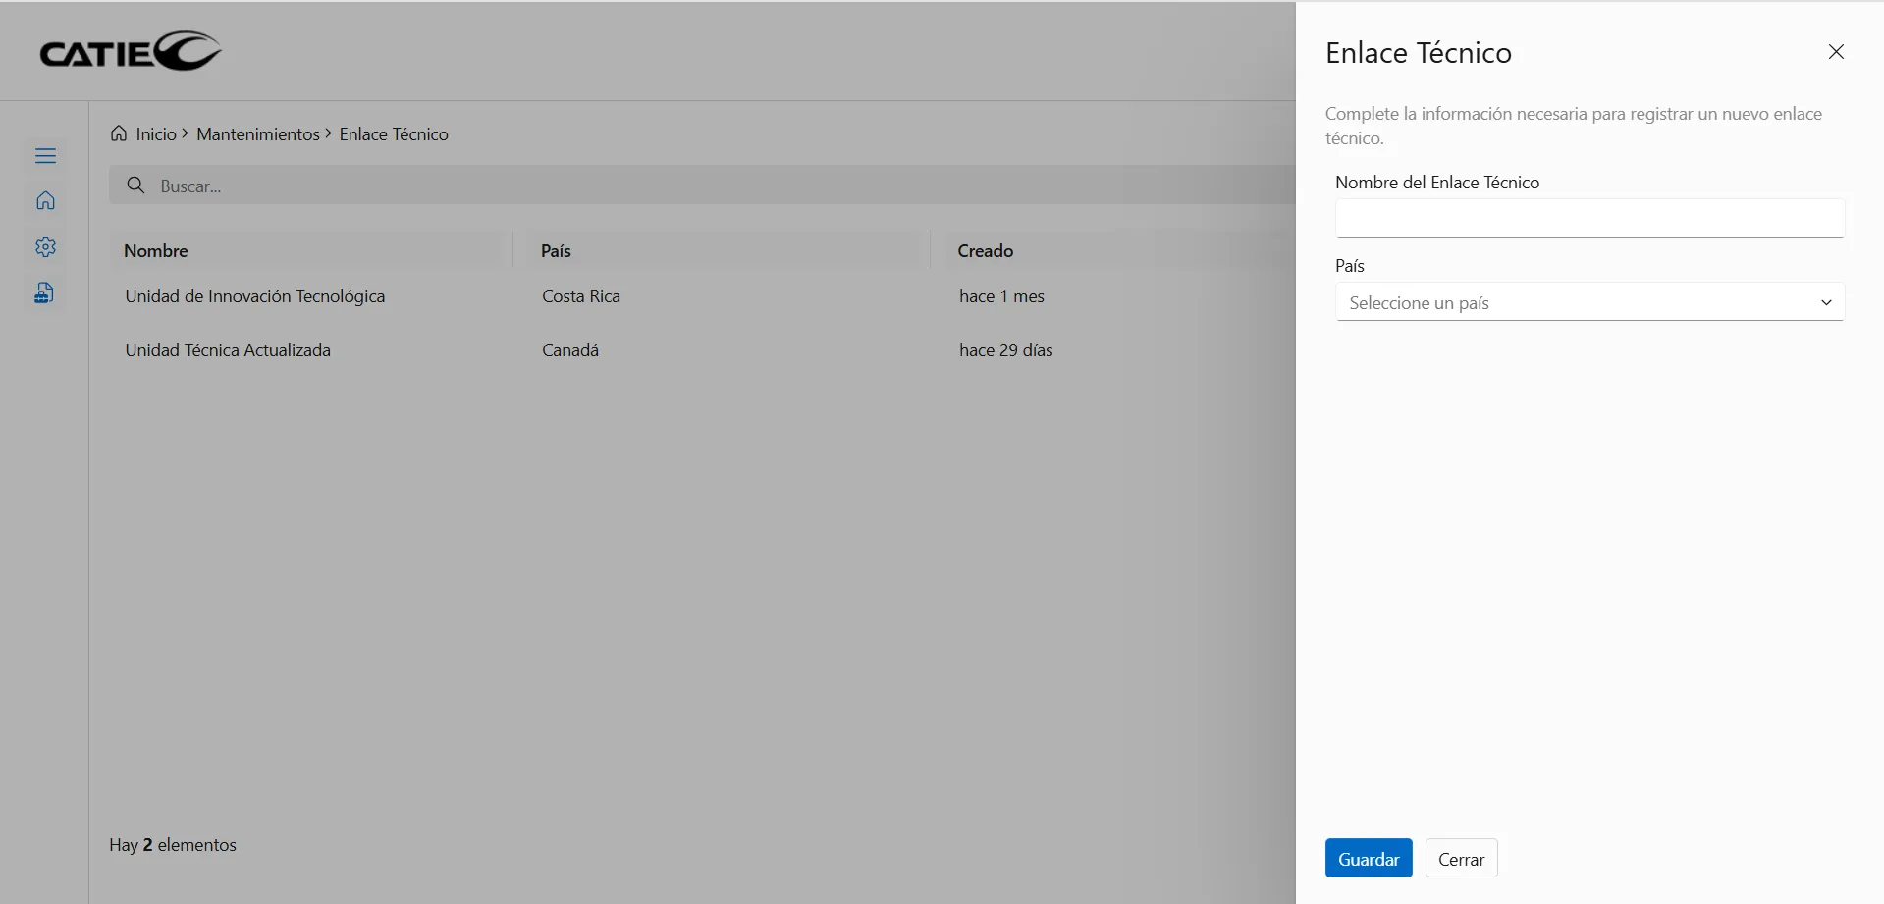Focus the Nombre del Enlace Técnico field
The width and height of the screenshot is (1884, 904).
[x=1588, y=219]
